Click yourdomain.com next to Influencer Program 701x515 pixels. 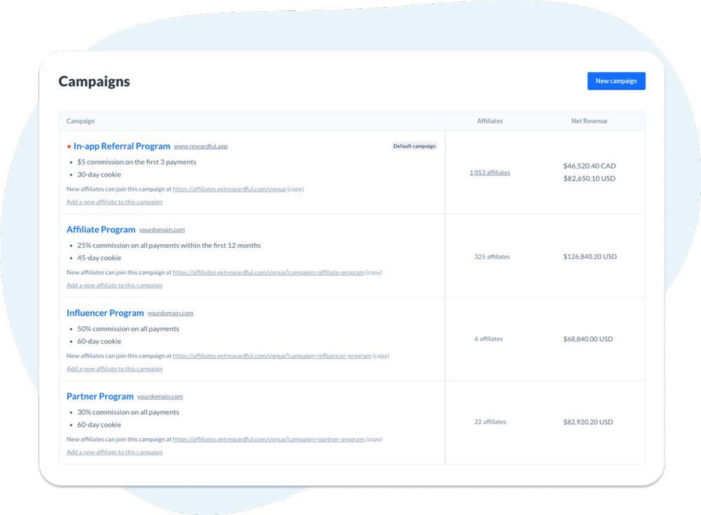coord(170,313)
